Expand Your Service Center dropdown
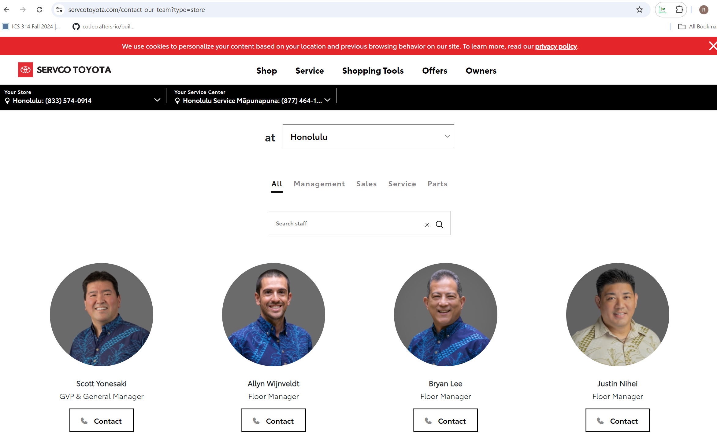717x439 pixels. 327,100
